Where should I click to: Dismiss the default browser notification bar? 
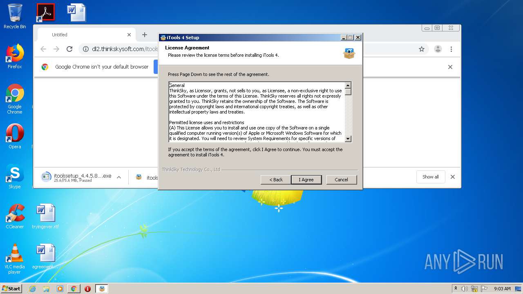click(x=450, y=67)
